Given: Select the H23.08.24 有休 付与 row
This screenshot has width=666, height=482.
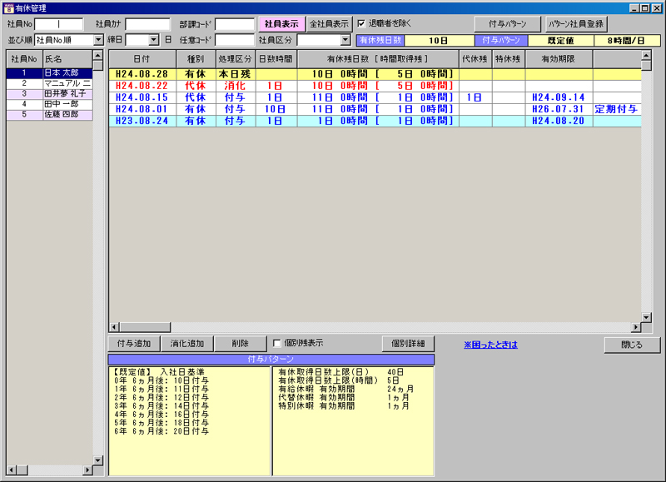Looking at the screenshot, I should 375,121.
